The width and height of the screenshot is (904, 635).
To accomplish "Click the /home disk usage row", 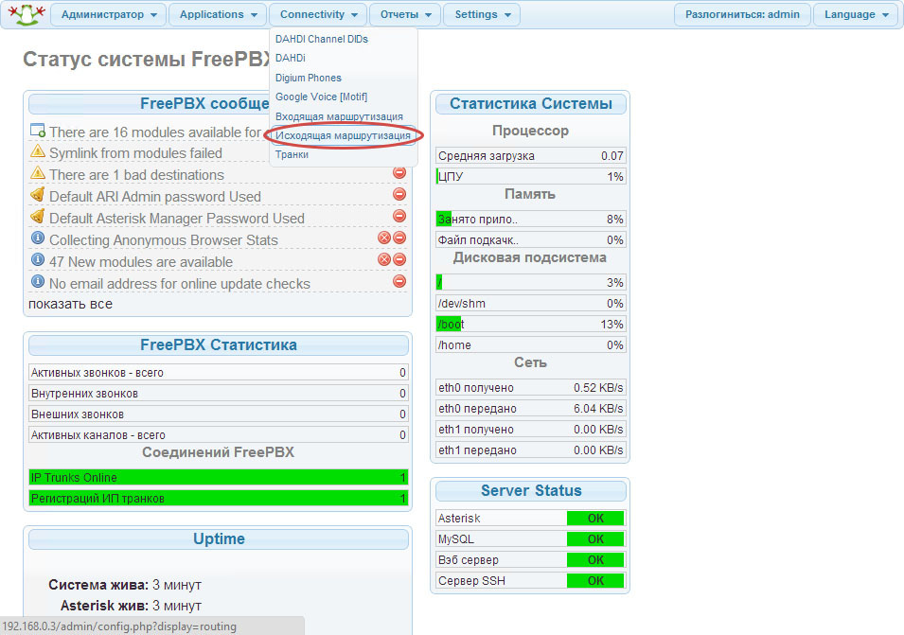I will tap(530, 344).
